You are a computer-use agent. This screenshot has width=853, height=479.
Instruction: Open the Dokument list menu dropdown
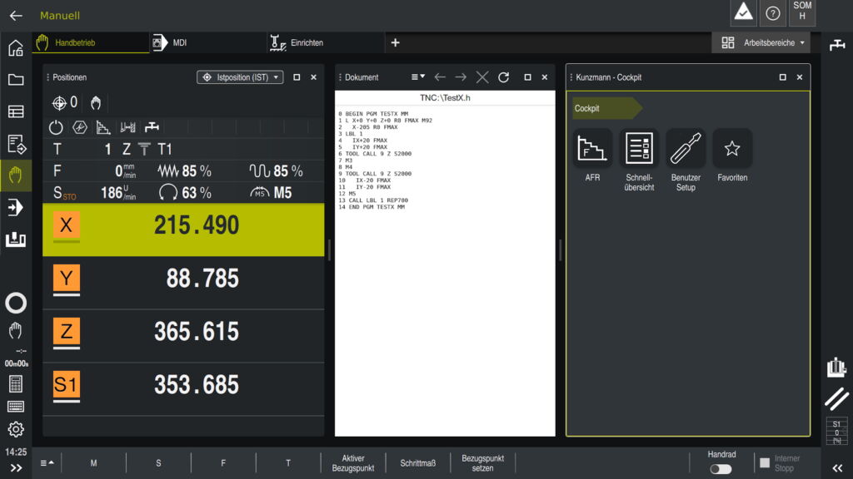click(418, 77)
